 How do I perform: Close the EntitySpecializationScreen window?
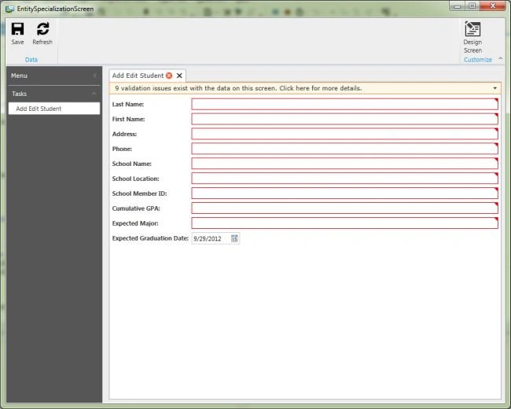492,6
